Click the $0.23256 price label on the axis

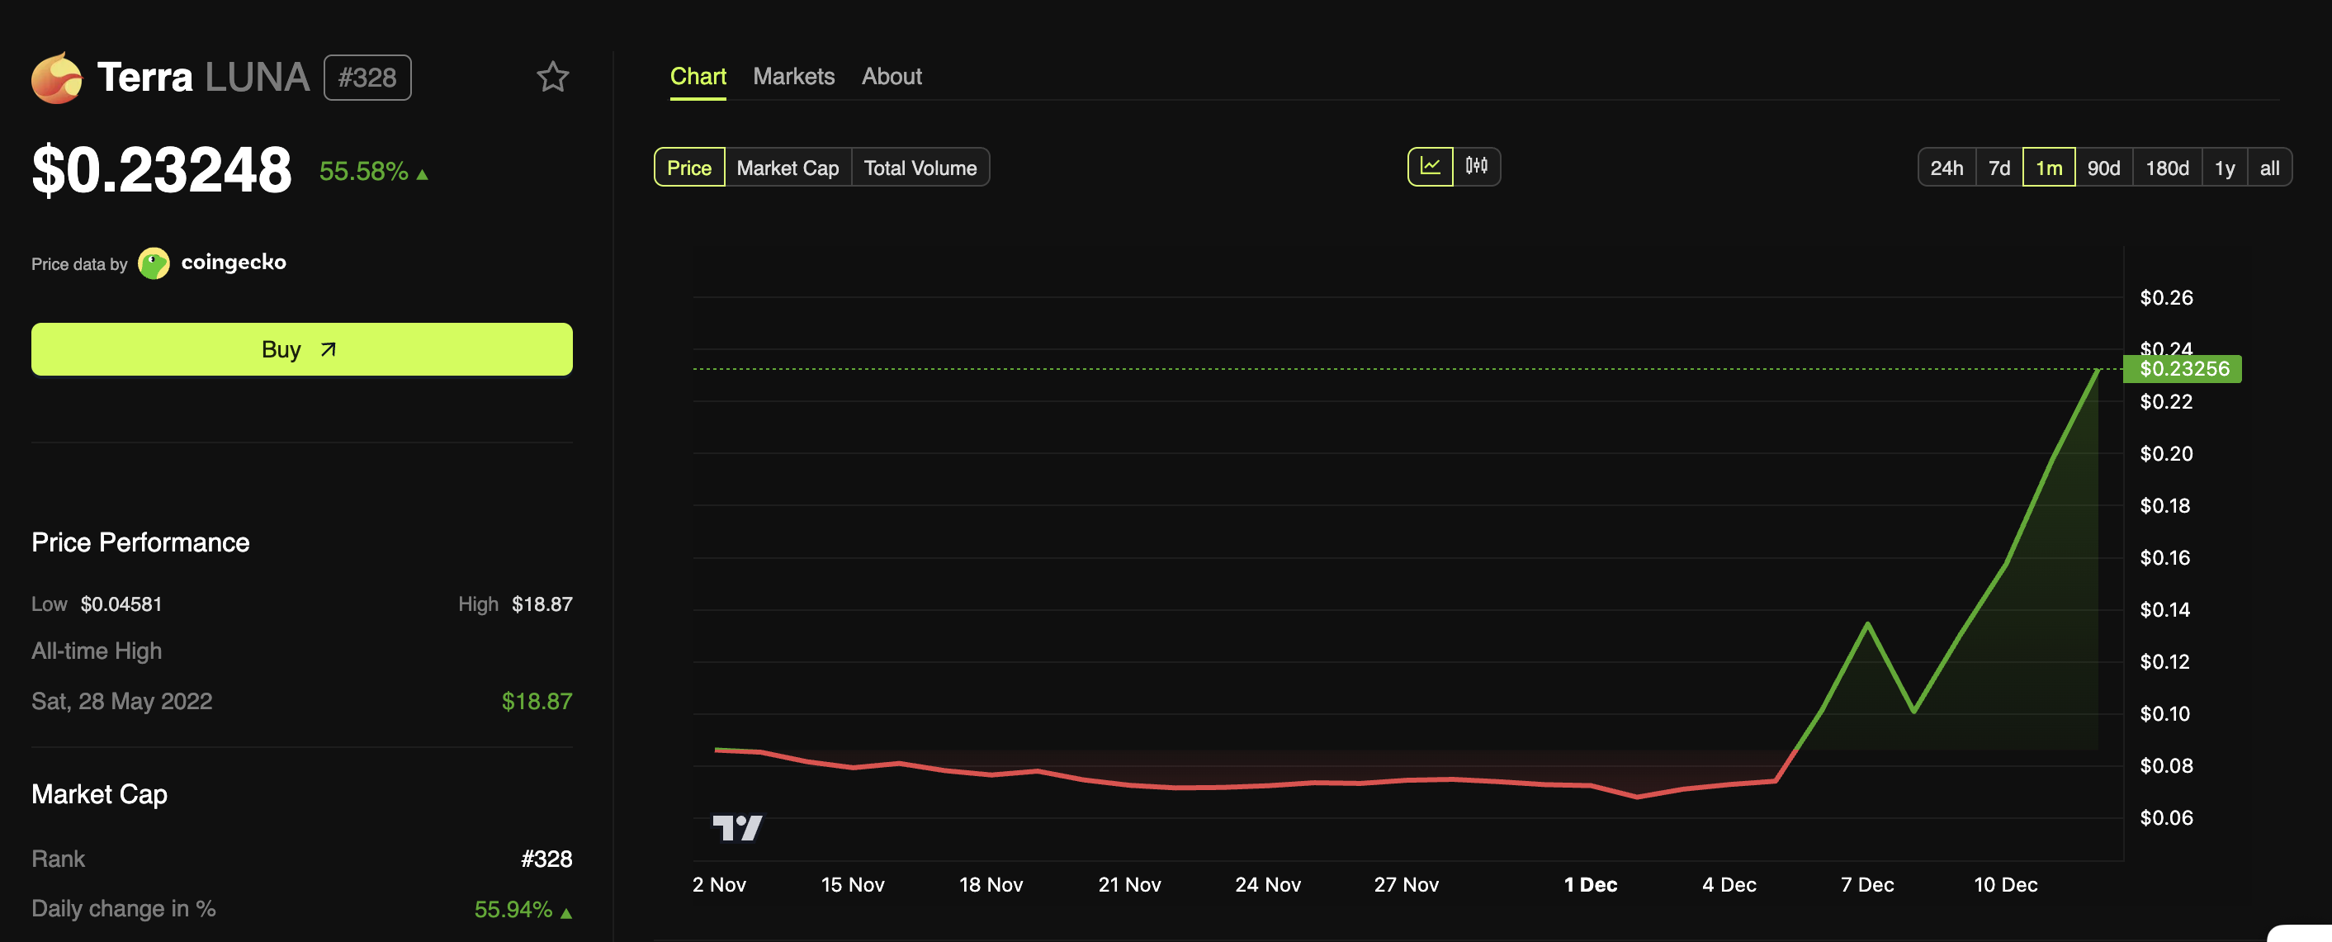pyautogui.click(x=2183, y=369)
